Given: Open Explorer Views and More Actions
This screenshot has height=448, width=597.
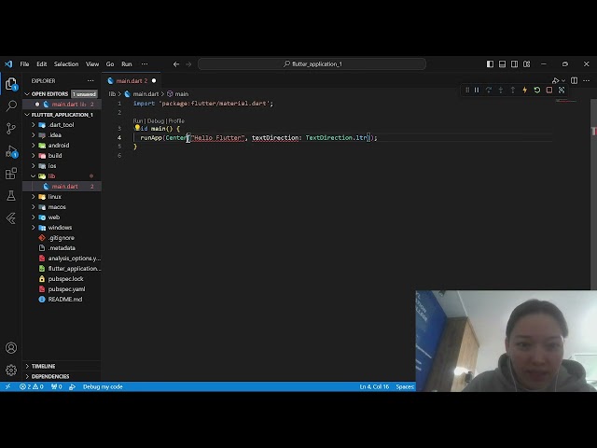Looking at the screenshot, I should click(x=90, y=81).
